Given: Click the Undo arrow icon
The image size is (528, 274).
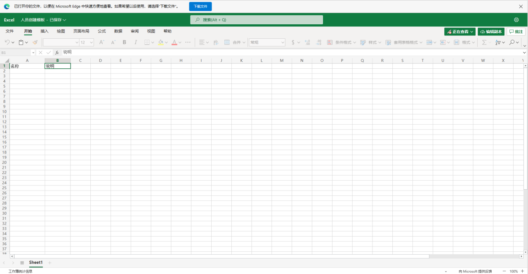Looking at the screenshot, I should tap(7, 42).
